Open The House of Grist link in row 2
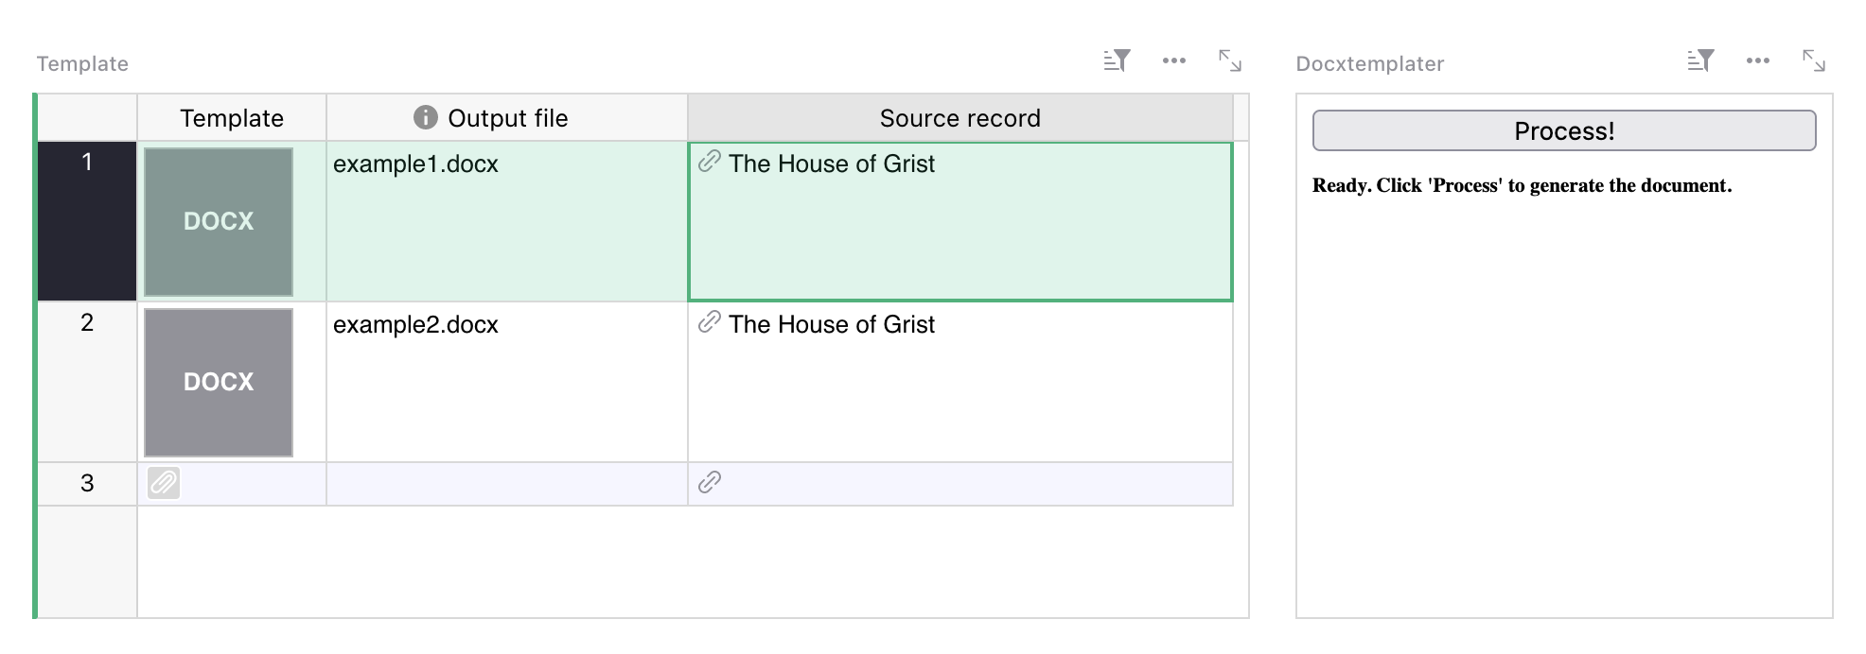This screenshot has width=1866, height=654. [x=831, y=324]
